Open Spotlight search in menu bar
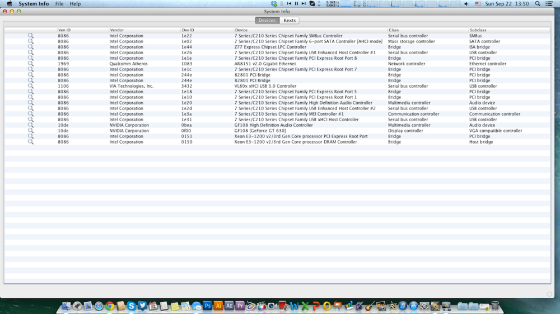The image size is (560, 314). tap(538, 4)
